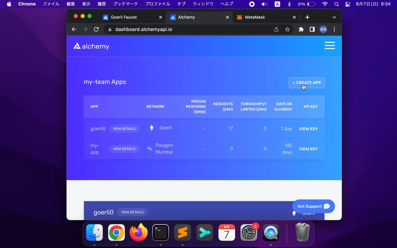Click the CREATE APP button

(307, 83)
